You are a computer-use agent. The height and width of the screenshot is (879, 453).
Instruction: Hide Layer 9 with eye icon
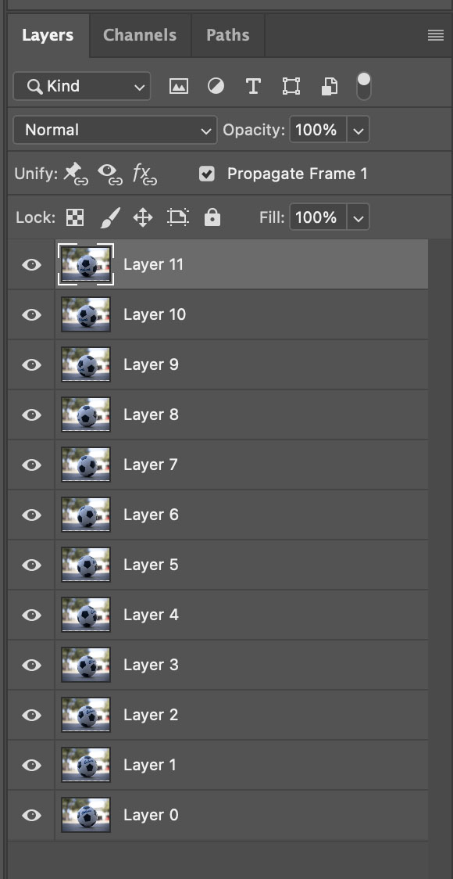[31, 365]
